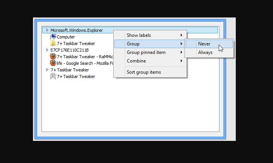Select 7+ Taskbar Tweaker - RaMMic window entry
Screen dimensions: 273x163
[x=85, y=57]
